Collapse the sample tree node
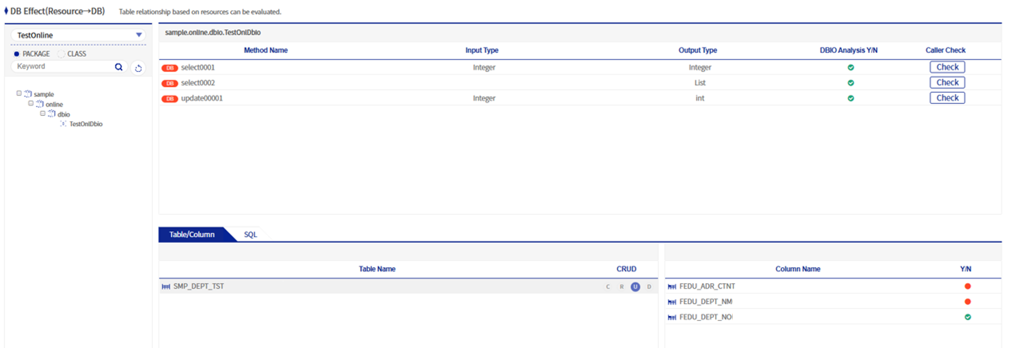The image size is (1012, 348). (19, 94)
